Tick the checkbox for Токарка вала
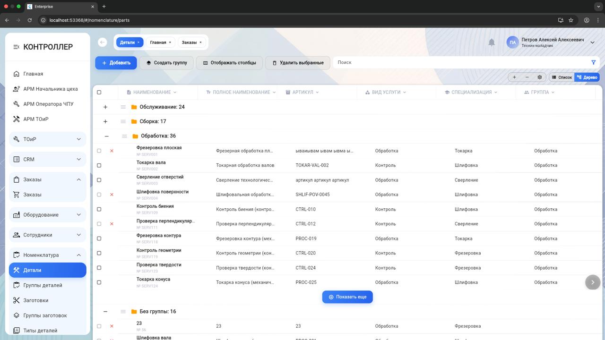 click(x=99, y=165)
